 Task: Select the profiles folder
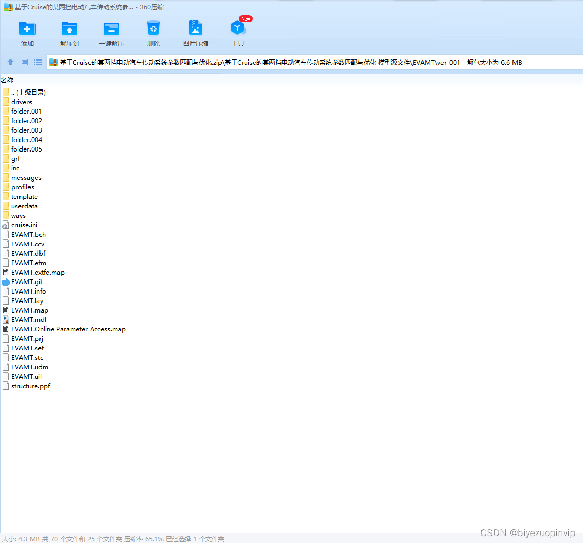(x=18, y=187)
